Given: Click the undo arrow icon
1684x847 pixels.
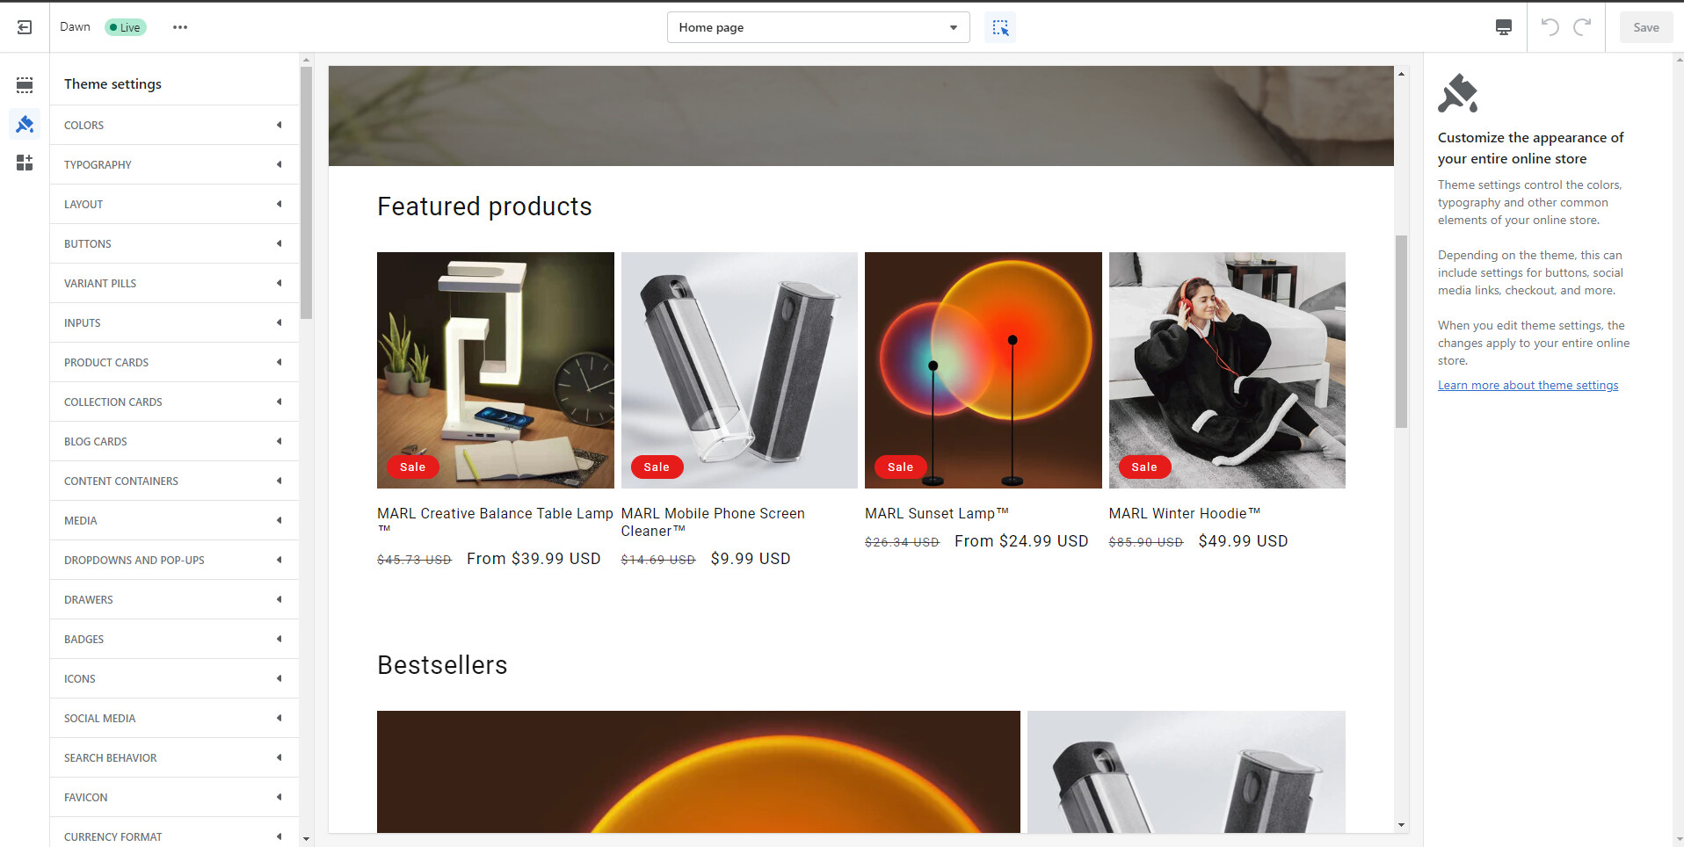Looking at the screenshot, I should [x=1550, y=27].
